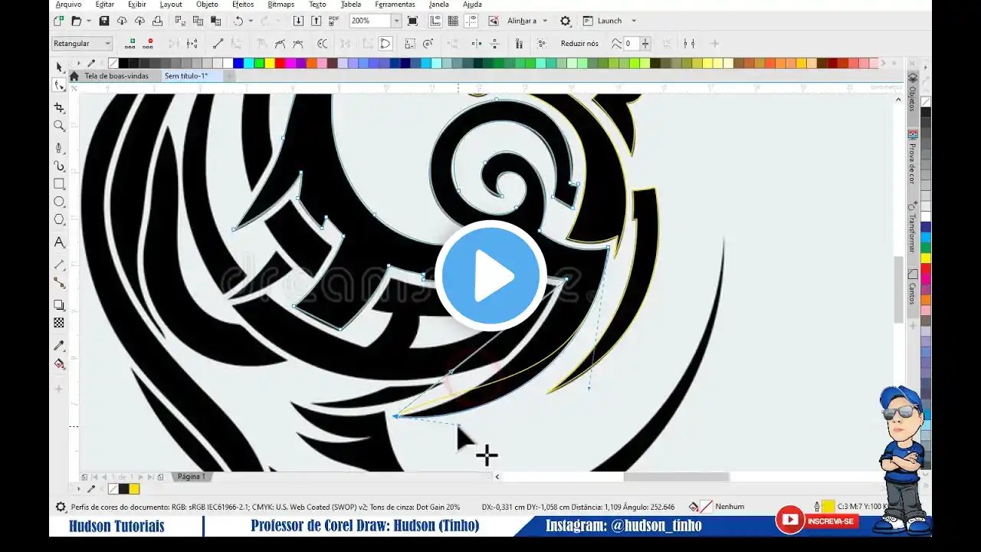Screen dimensions: 981x552
Task: Click the Print icon
Action: [157, 21]
